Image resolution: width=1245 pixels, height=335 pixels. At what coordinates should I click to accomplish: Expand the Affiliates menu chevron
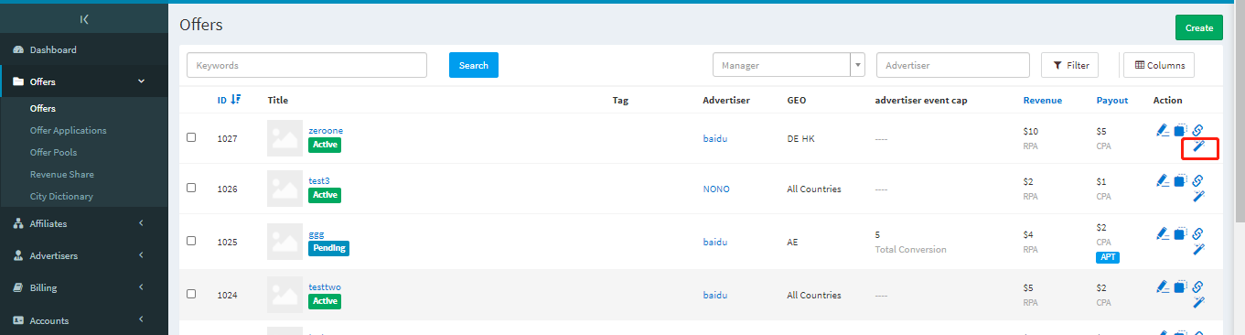point(142,223)
